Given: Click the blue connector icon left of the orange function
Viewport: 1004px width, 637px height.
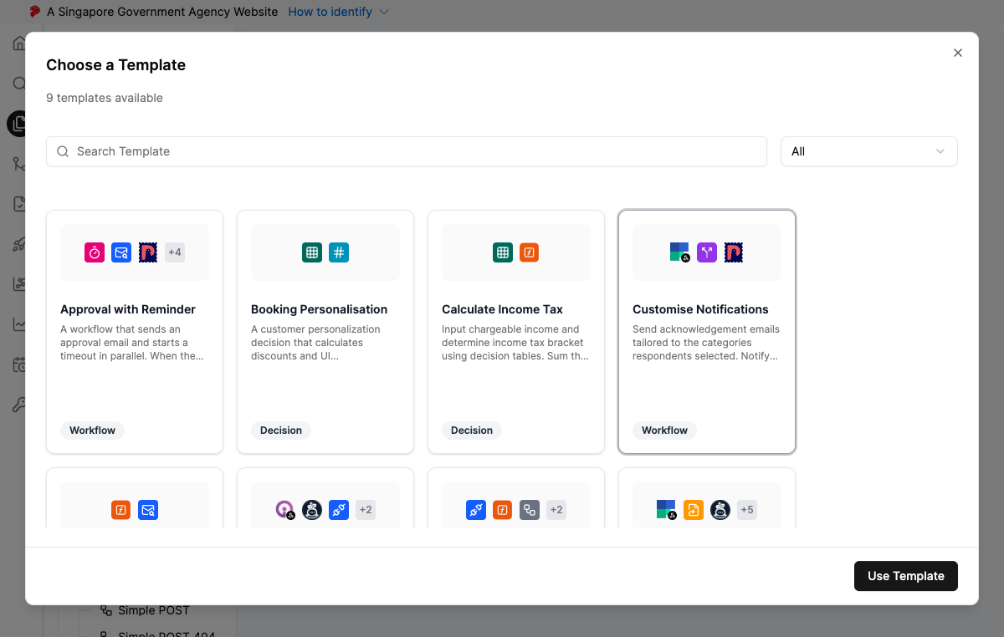Looking at the screenshot, I should 476,510.
